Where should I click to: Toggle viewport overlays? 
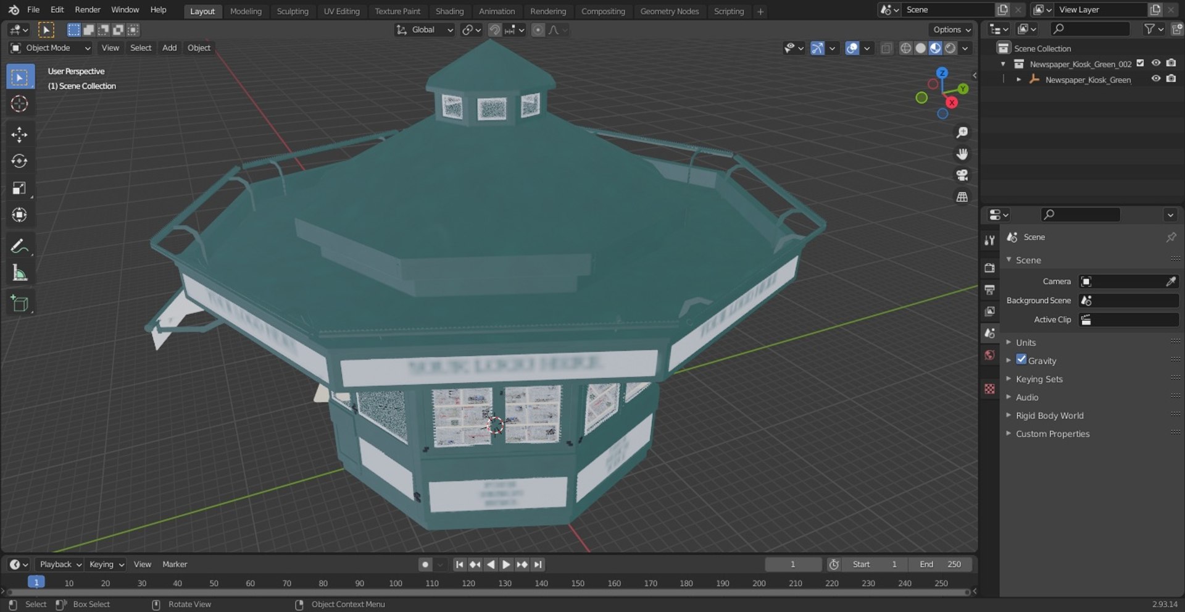(852, 48)
